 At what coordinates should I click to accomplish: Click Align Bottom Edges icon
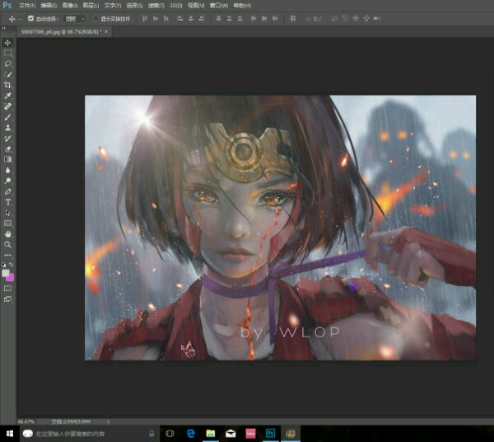click(166, 19)
